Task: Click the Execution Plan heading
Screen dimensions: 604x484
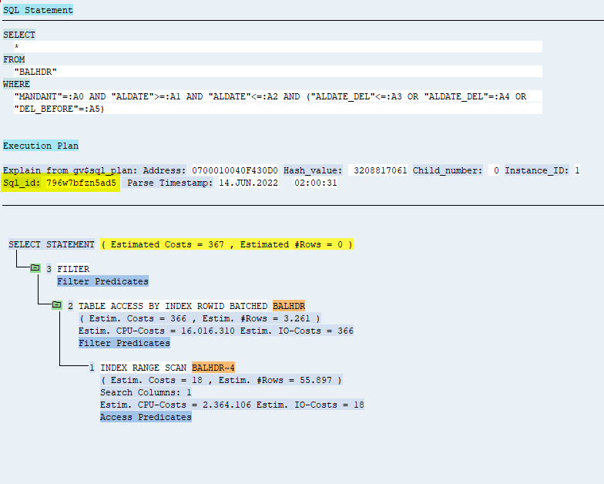Action: pyautogui.click(x=41, y=146)
